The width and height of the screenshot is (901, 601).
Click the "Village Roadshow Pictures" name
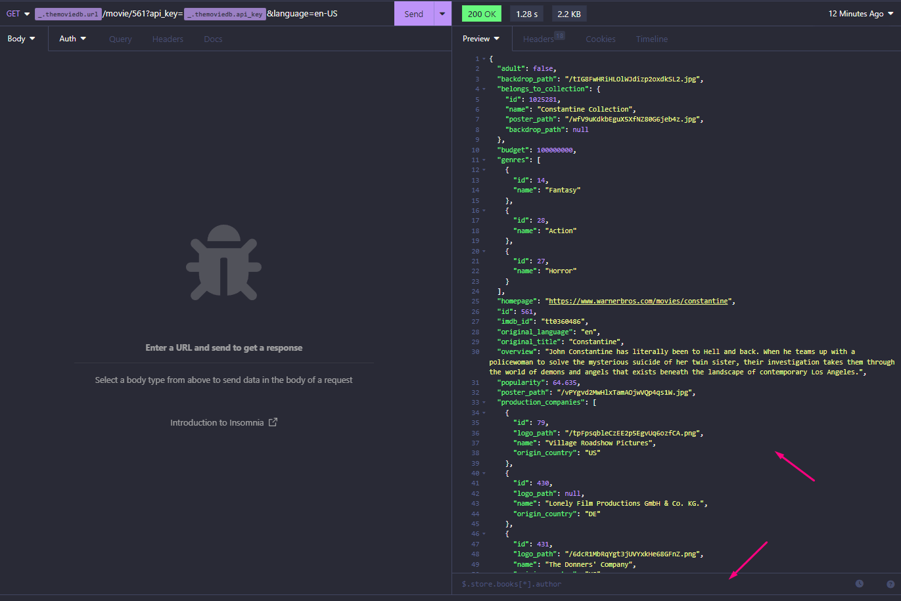coord(599,443)
